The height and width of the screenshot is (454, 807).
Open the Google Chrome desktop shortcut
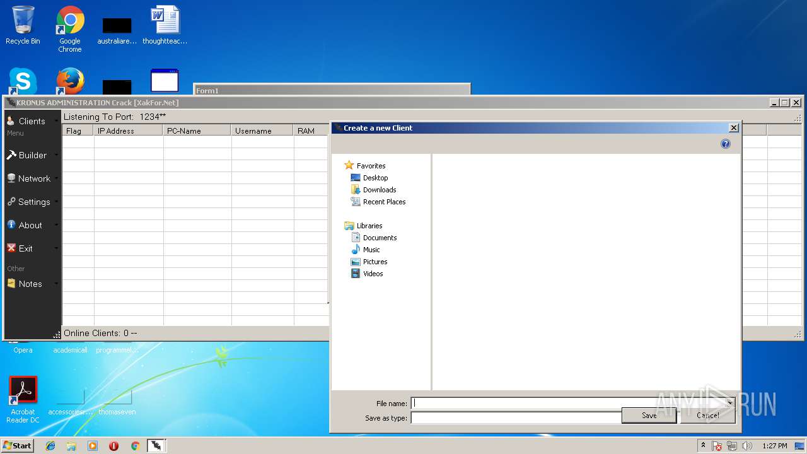[70, 29]
